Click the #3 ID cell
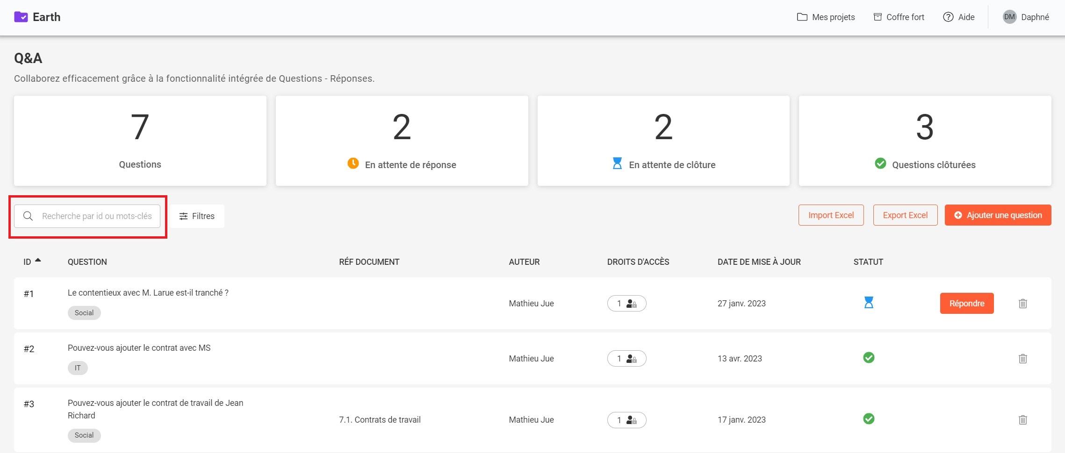This screenshot has width=1065, height=453. point(29,404)
